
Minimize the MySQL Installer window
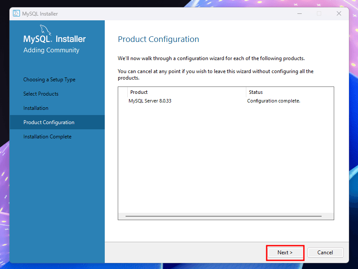[x=300, y=14]
